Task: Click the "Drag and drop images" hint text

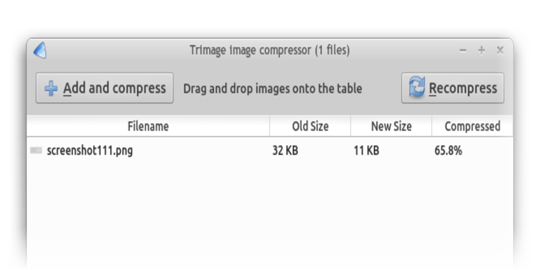Action: (x=273, y=88)
